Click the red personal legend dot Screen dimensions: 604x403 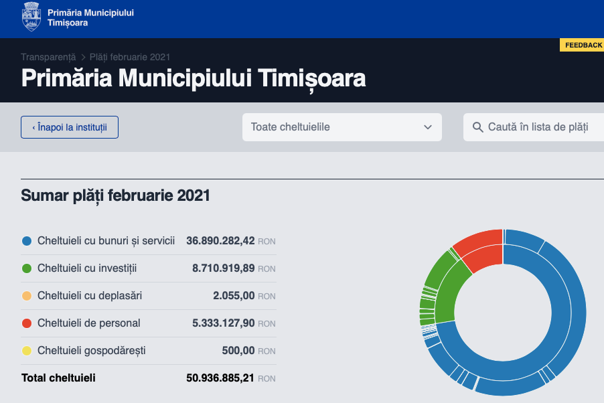pyautogui.click(x=27, y=323)
